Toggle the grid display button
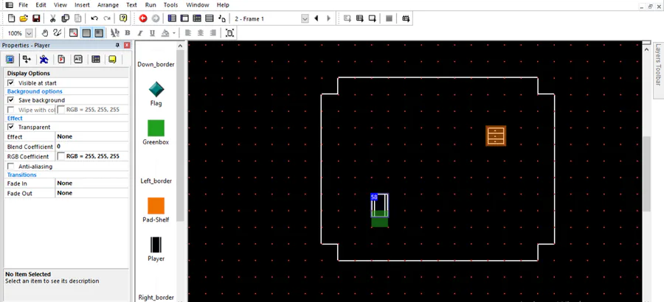 click(x=86, y=33)
